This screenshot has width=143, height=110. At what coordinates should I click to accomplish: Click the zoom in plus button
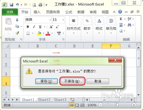click(134, 105)
